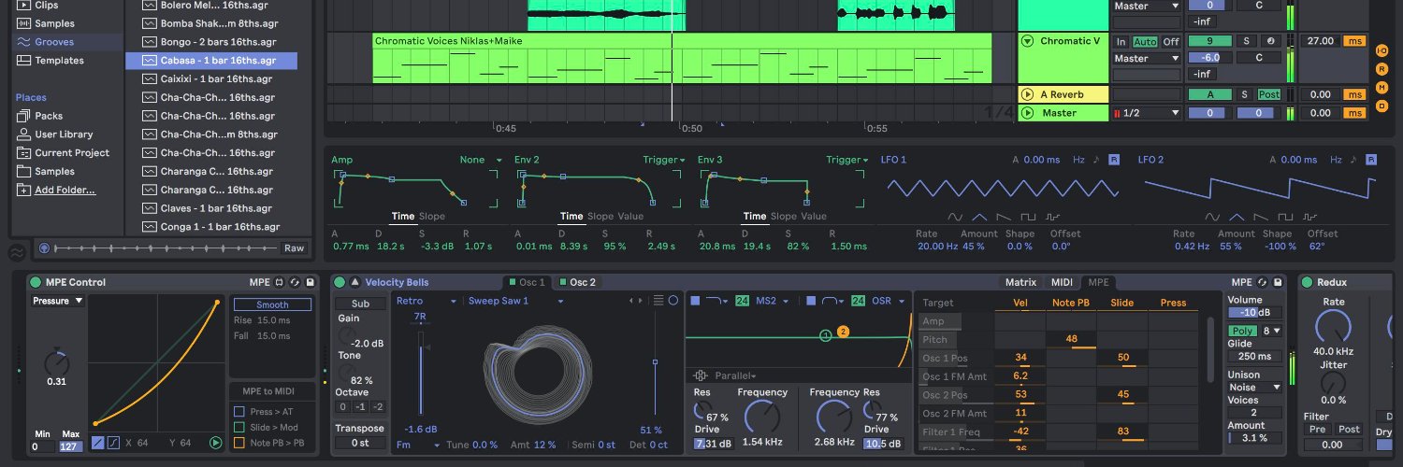Screen dimensions: 1403x467
Task: Open Env 2 Trigger mode dropdown
Action: 664,160
